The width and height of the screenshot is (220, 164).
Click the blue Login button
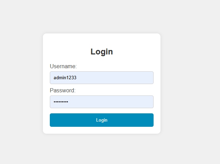point(101,120)
